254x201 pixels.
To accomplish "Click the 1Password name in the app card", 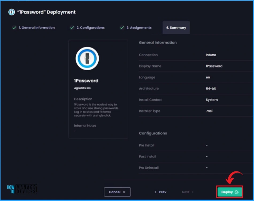I will coord(86,81).
